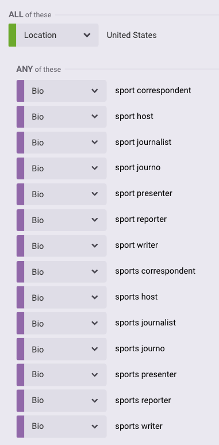
Task: Edit the sports writer value text
Action: [139, 426]
